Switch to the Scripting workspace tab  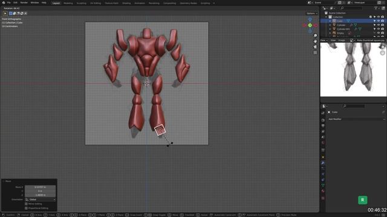point(205,3)
